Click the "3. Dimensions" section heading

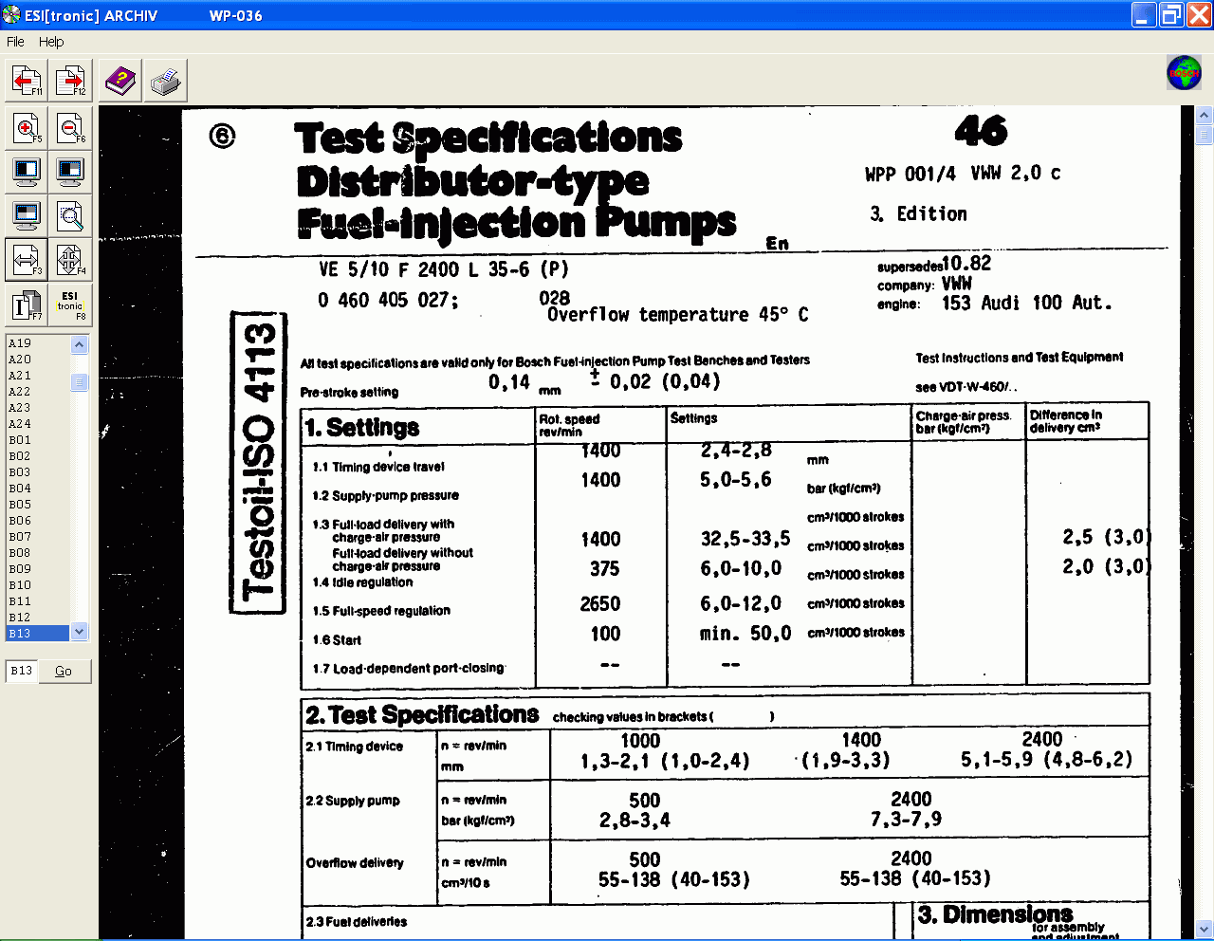click(x=995, y=914)
